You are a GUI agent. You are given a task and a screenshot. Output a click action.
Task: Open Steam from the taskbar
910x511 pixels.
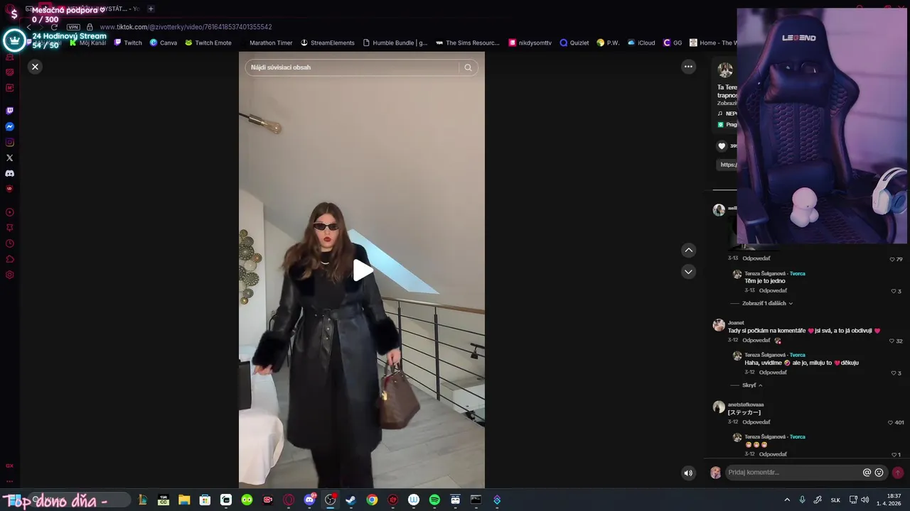(x=350, y=500)
